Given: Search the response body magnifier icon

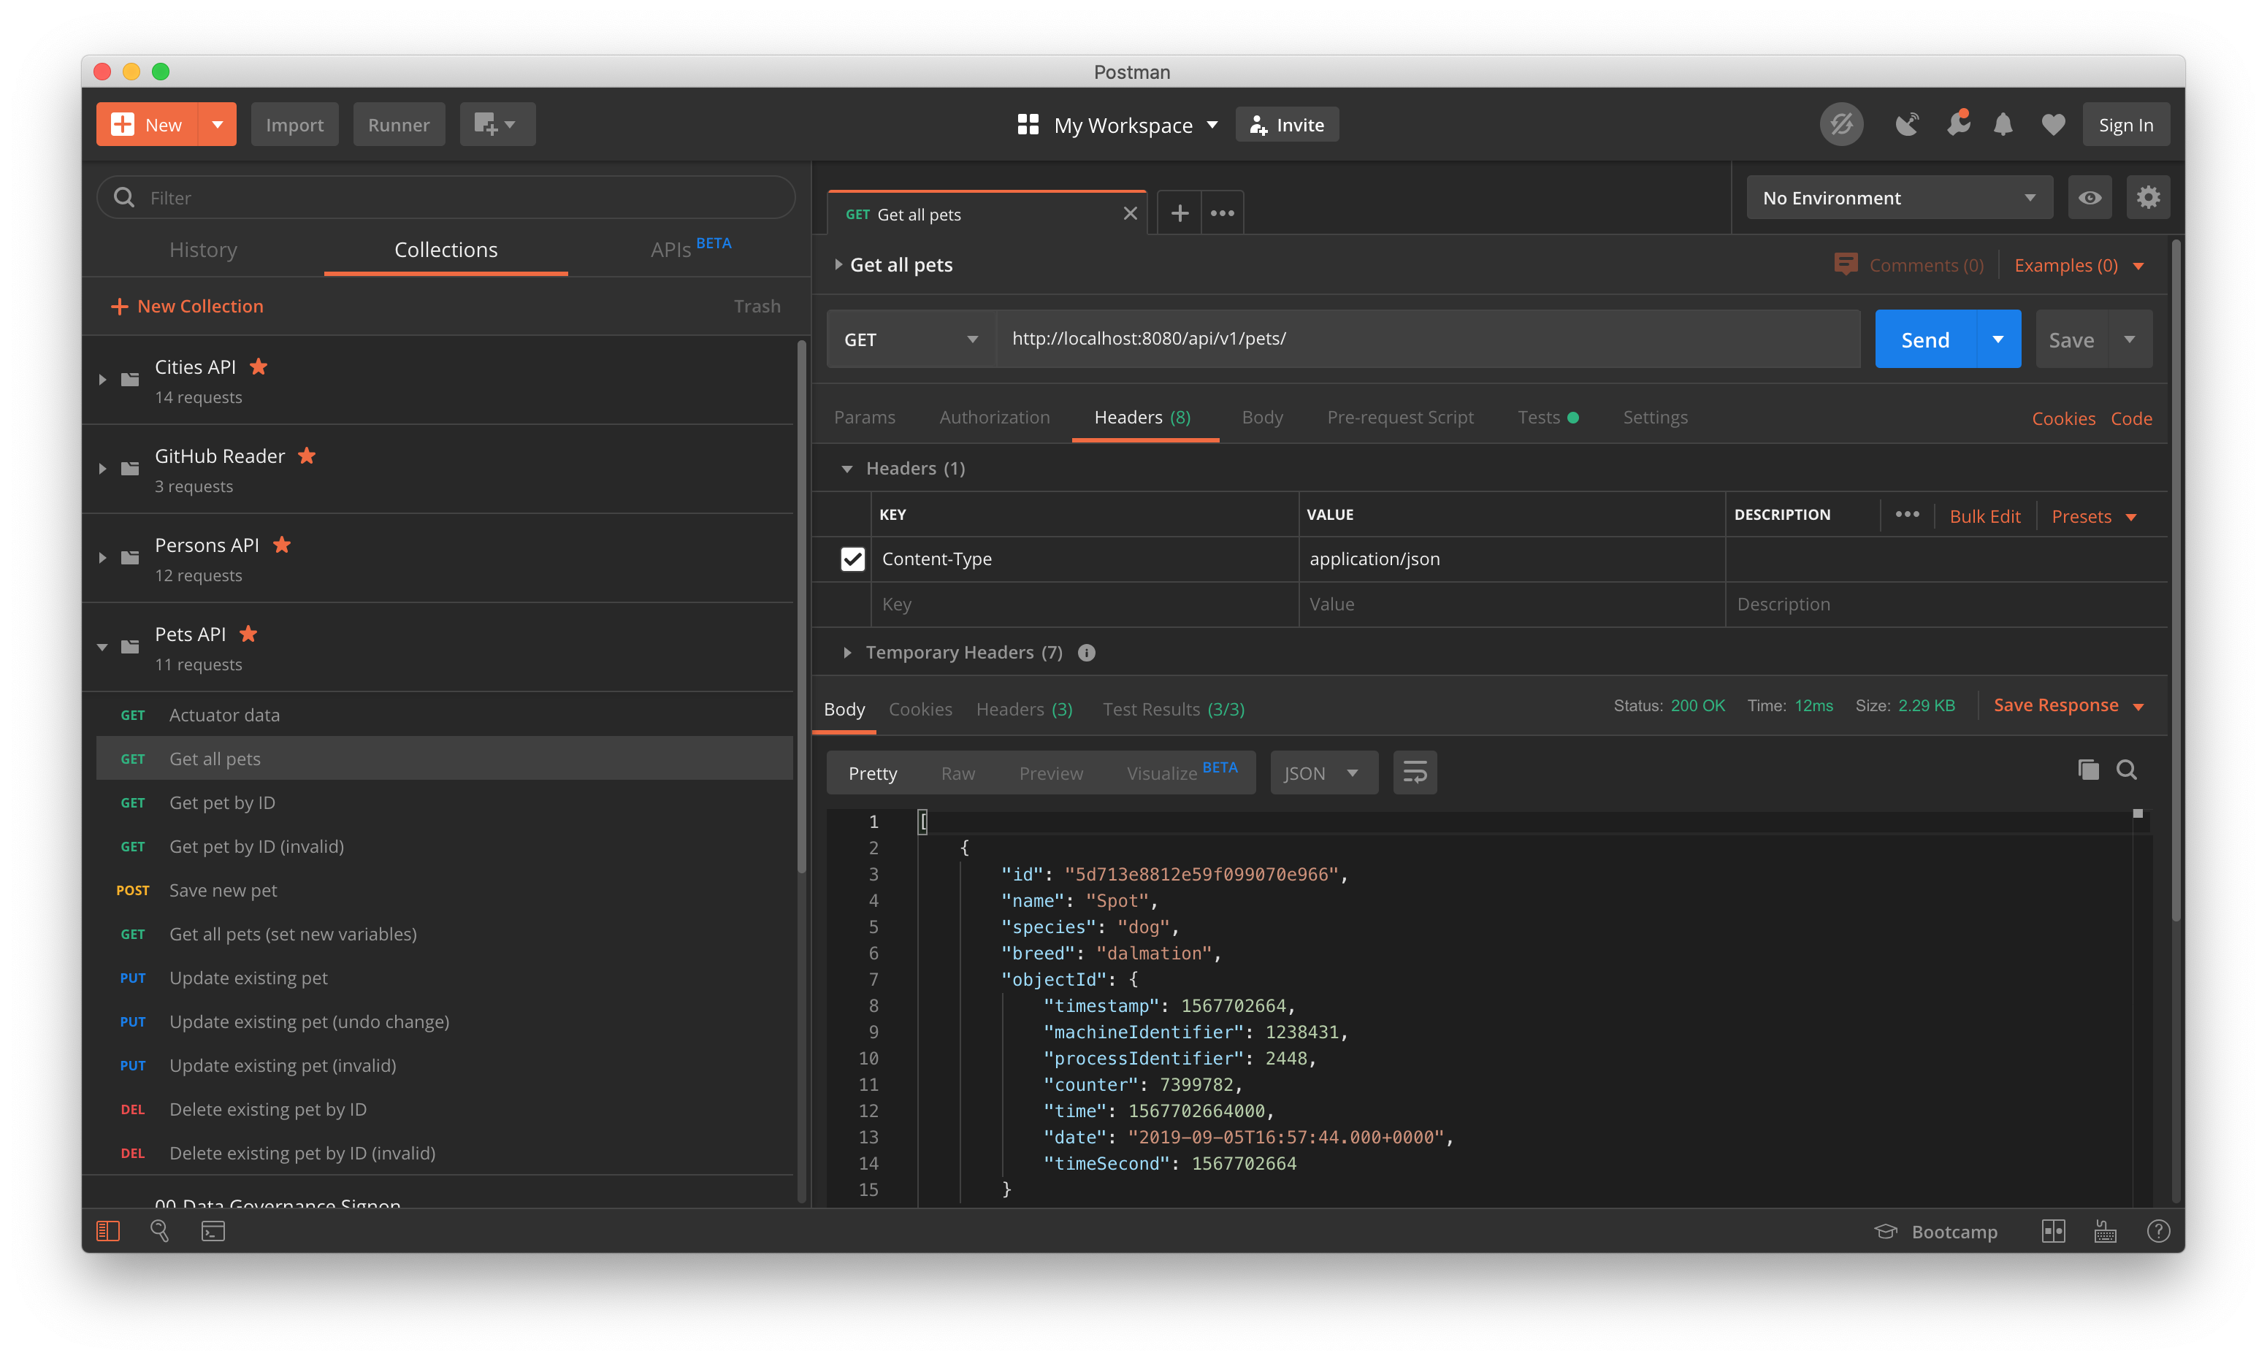Looking at the screenshot, I should click(2127, 770).
